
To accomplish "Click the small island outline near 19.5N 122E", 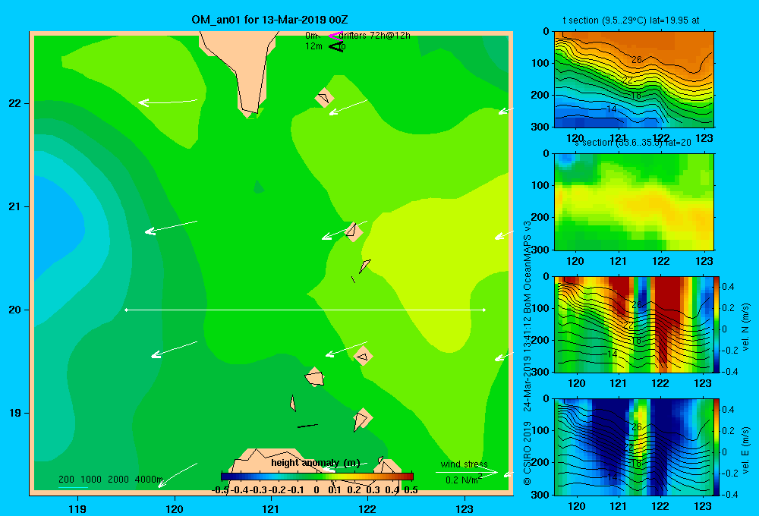I will pyautogui.click(x=363, y=357).
